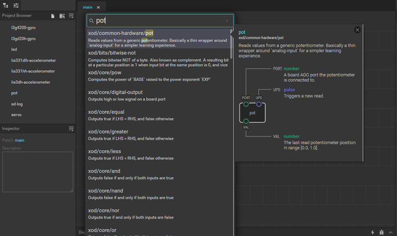Image resolution: width=397 pixels, height=236 pixels.
Task: Choose xod/core/digital-output from suggestions
Action: [159, 95]
